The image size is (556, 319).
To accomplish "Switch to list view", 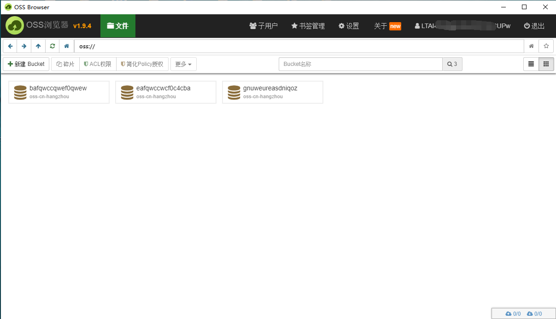I will click(x=531, y=64).
